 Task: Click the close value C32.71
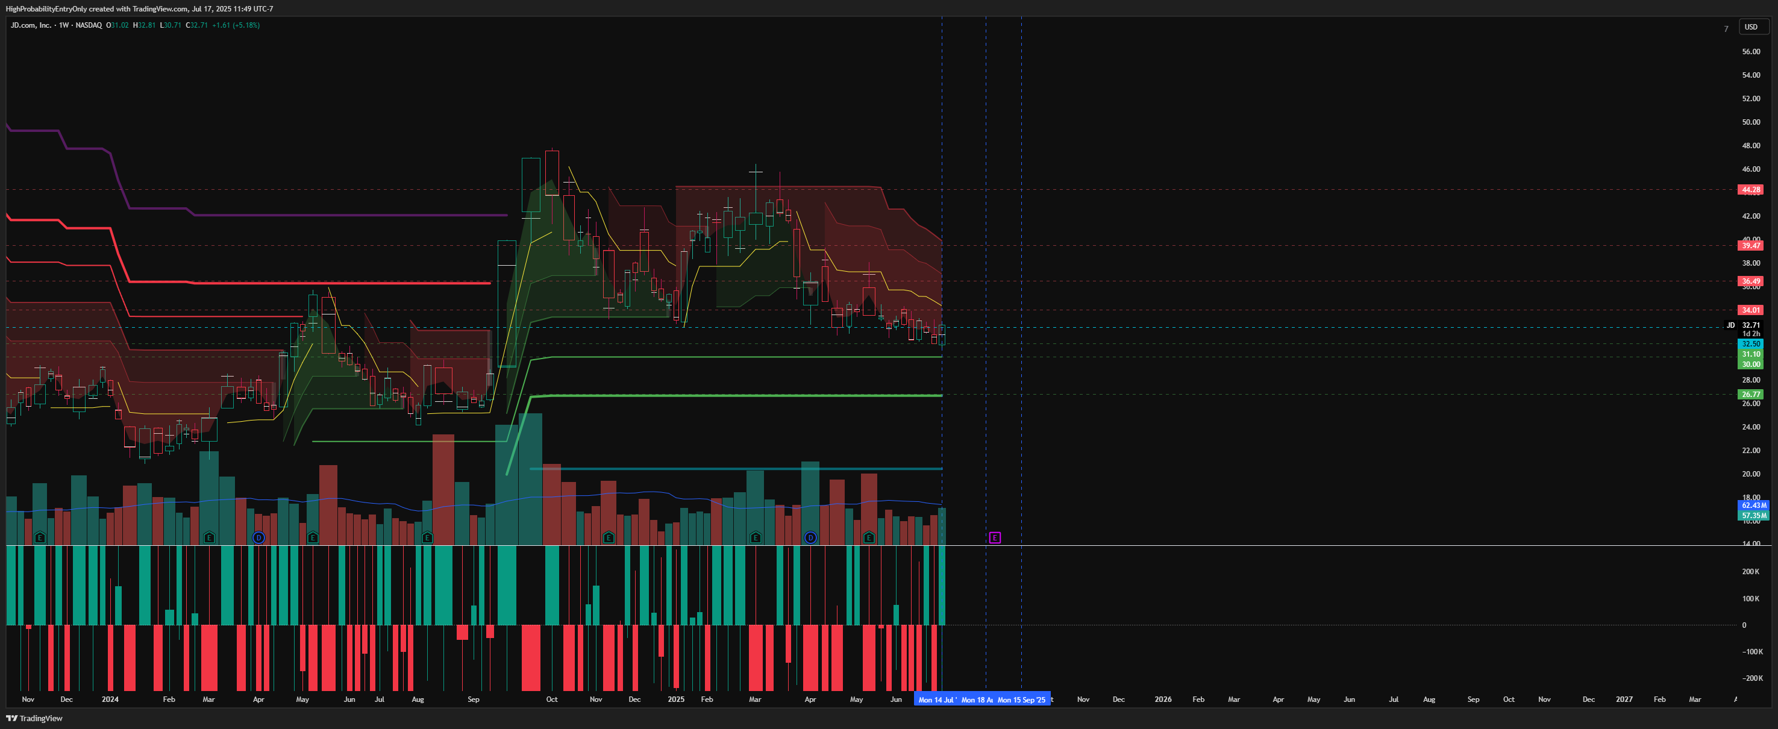[x=196, y=25]
